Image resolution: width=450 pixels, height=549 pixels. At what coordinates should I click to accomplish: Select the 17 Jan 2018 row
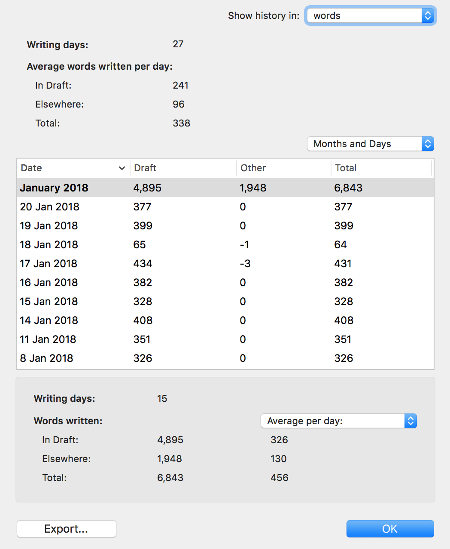225,263
